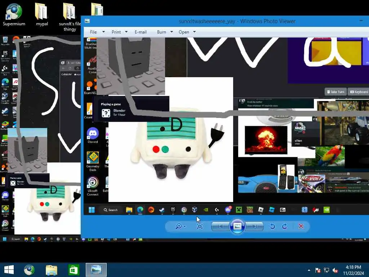Show hidden system tray icons
369x277 pixels.
click(309, 270)
